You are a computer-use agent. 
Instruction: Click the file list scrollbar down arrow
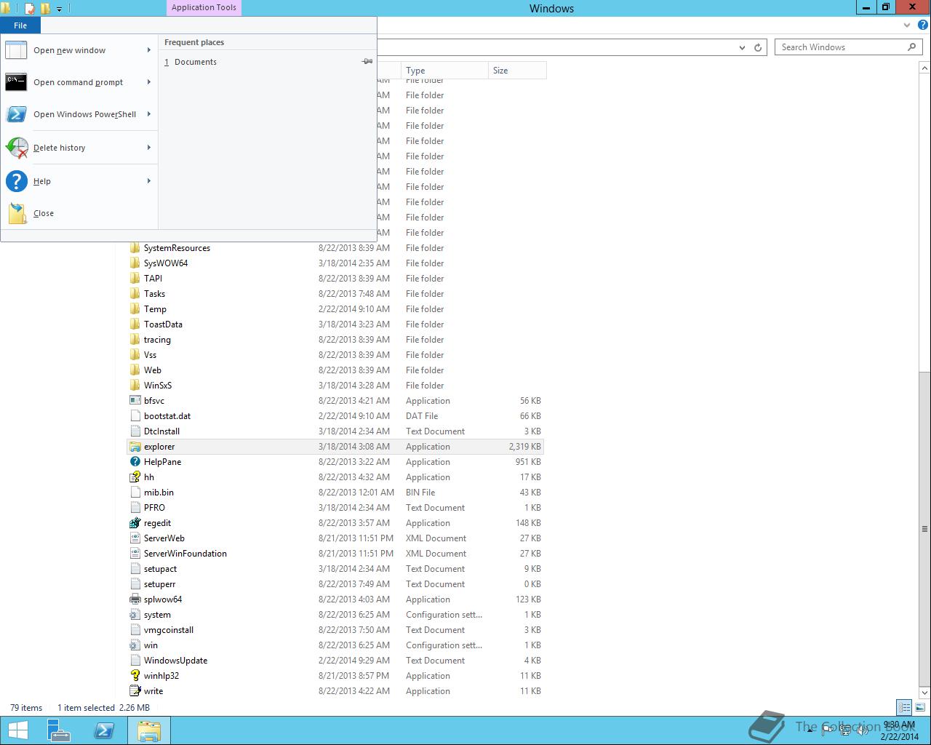click(x=924, y=693)
